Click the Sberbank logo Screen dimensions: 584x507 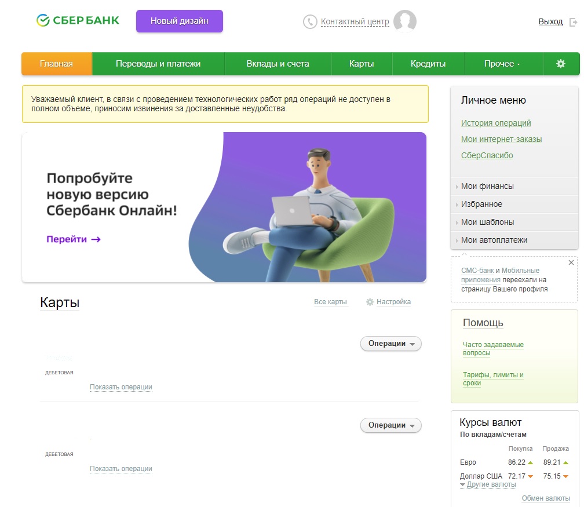78,20
